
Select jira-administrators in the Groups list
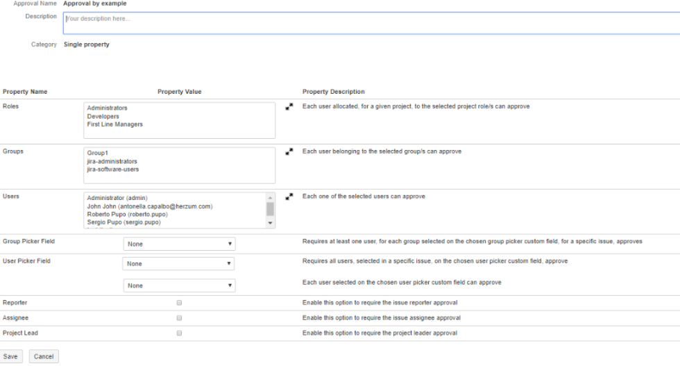[112, 161]
